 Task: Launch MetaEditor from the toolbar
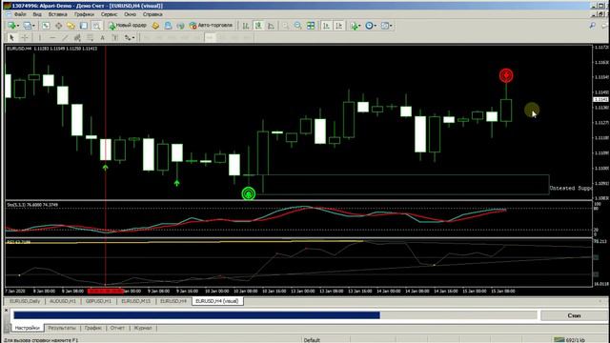coord(155,26)
